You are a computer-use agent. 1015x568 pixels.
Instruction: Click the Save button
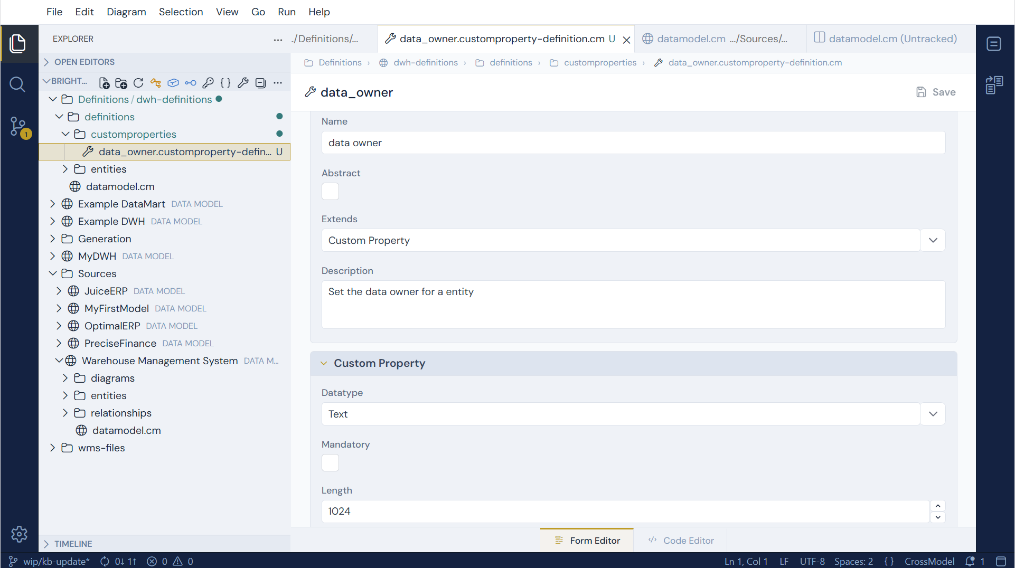click(x=936, y=92)
